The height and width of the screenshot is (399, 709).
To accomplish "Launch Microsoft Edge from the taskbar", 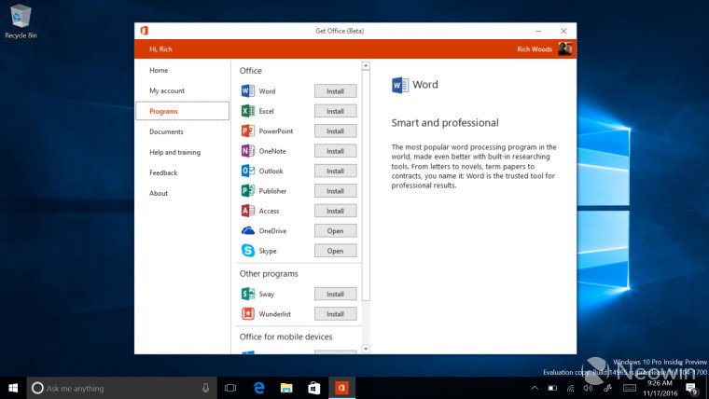I will coord(259,388).
